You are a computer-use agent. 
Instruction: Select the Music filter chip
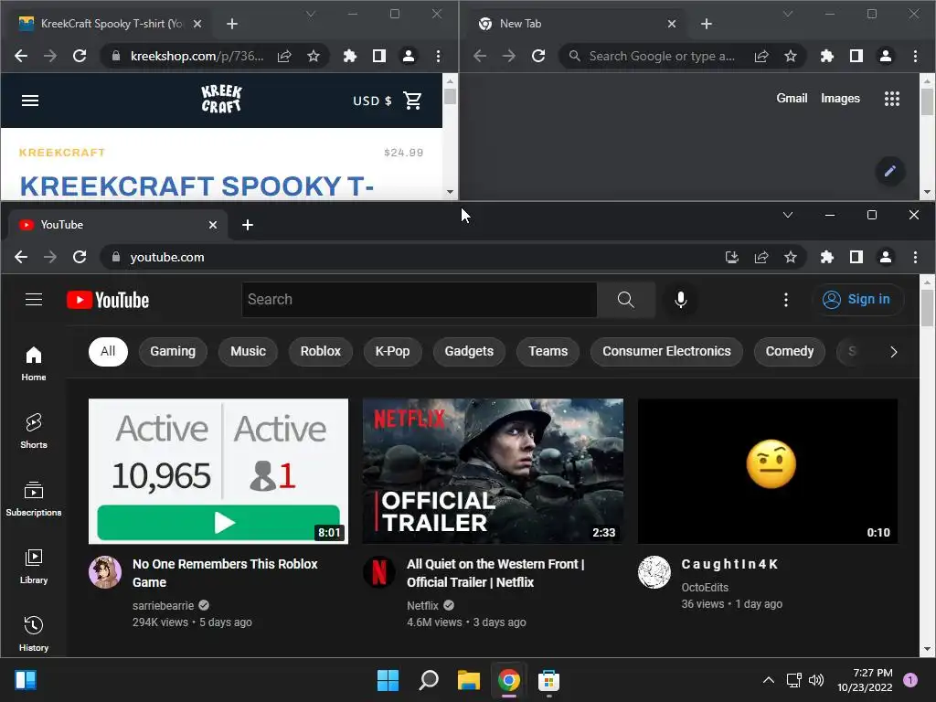tap(249, 352)
